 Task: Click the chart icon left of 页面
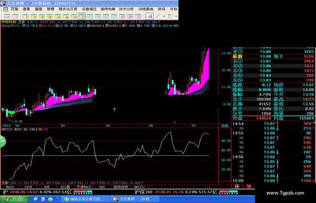click(5, 9)
